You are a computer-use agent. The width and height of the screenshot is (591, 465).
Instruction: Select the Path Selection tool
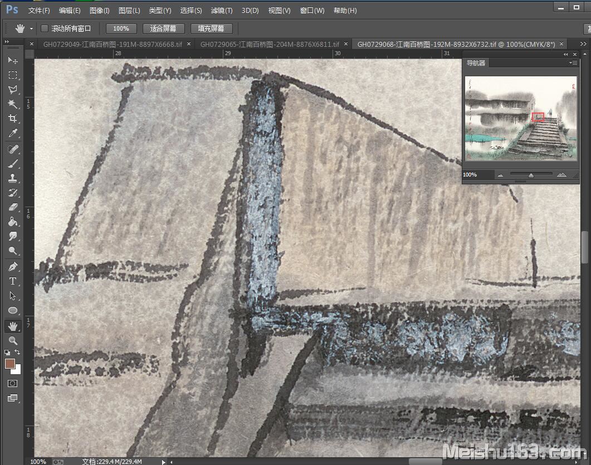pyautogui.click(x=13, y=296)
